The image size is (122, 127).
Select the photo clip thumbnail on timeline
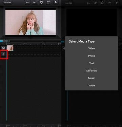point(10,48)
